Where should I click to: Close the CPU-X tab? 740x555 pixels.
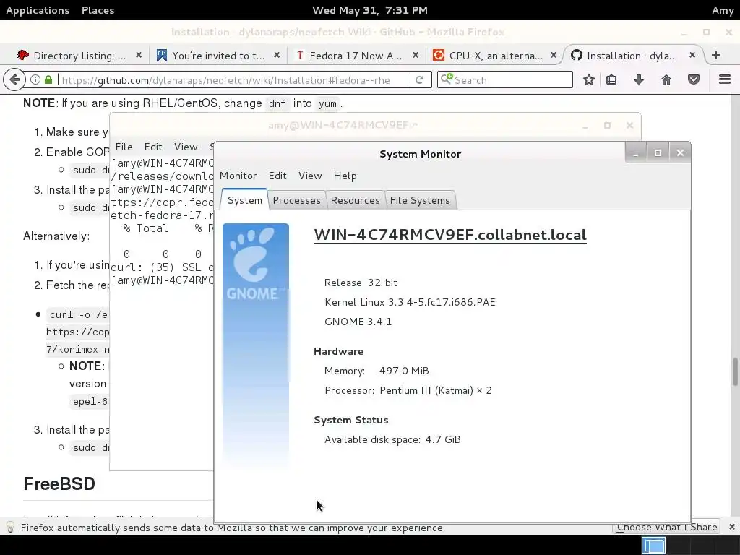click(554, 55)
